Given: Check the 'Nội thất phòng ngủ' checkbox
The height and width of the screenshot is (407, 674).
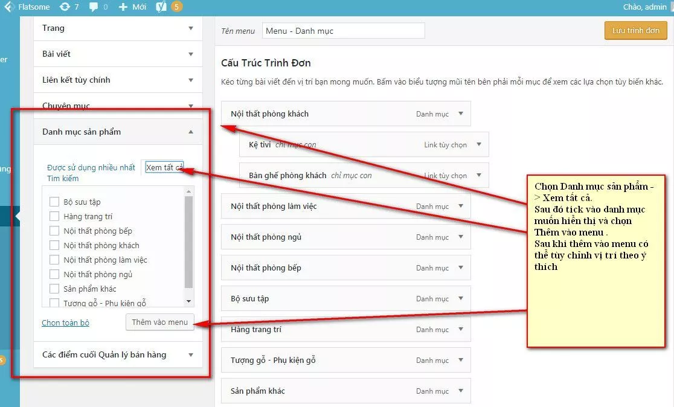Looking at the screenshot, I should (54, 274).
